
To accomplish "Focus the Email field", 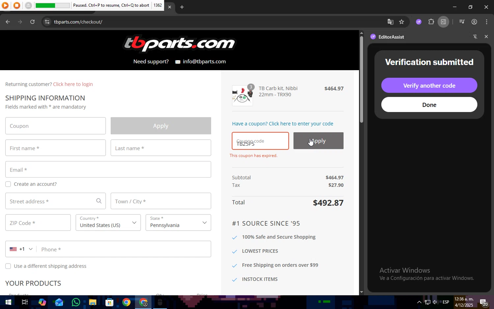I will pyautogui.click(x=108, y=169).
